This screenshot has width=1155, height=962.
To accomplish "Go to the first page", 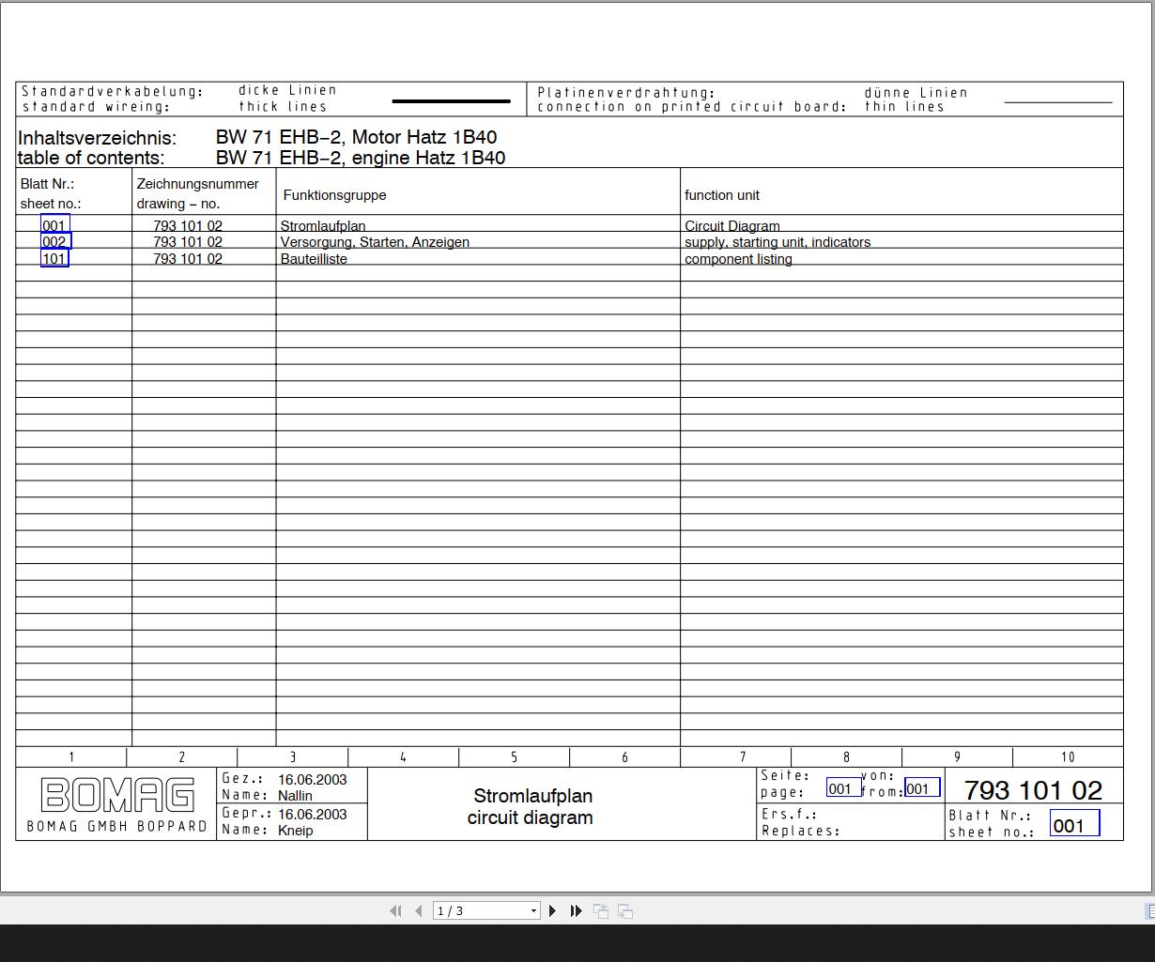I will pos(395,910).
